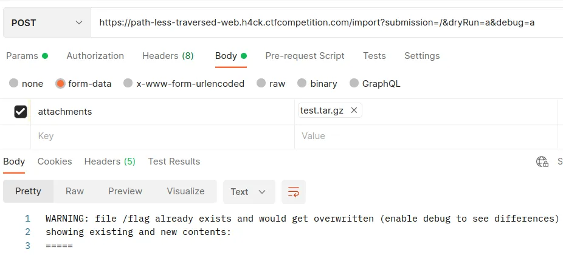This screenshot has height=255, width=563.
Task: Select the binary body radio option
Action: point(302,84)
